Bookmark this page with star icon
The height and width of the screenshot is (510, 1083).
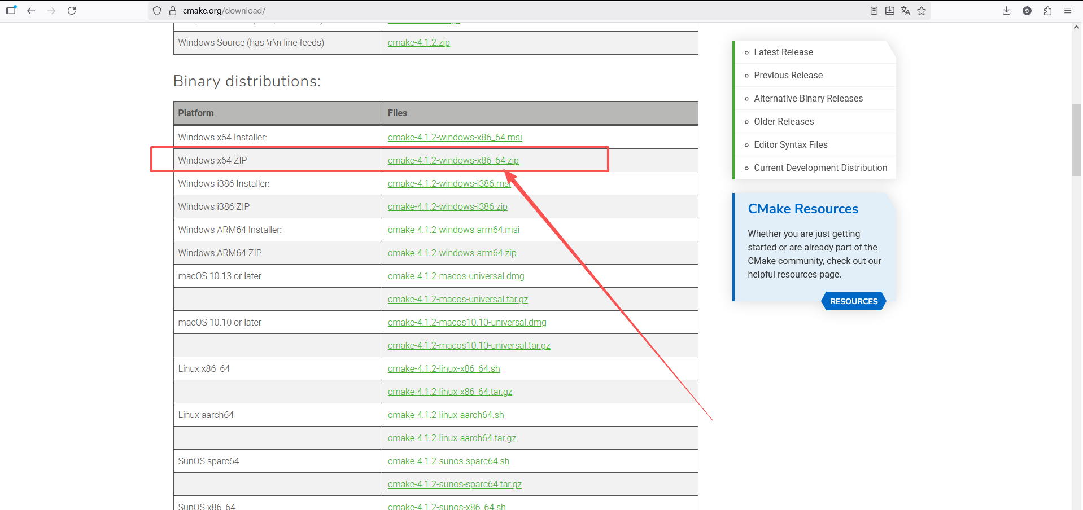pos(922,11)
